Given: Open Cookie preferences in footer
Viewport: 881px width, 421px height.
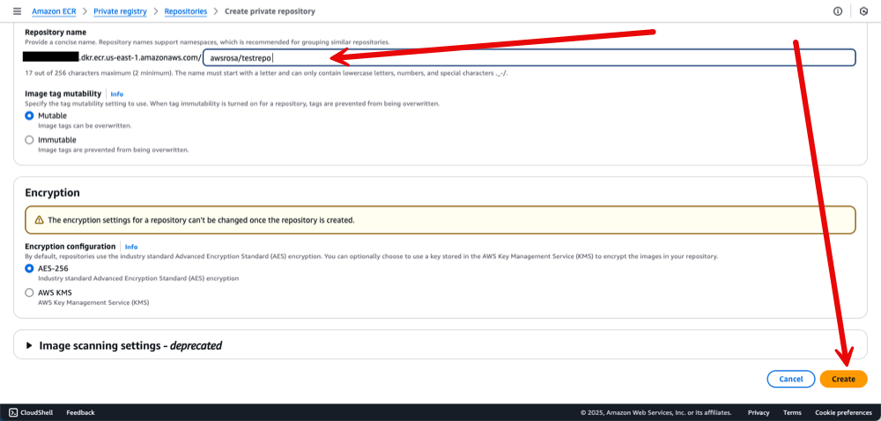Looking at the screenshot, I should tap(843, 412).
